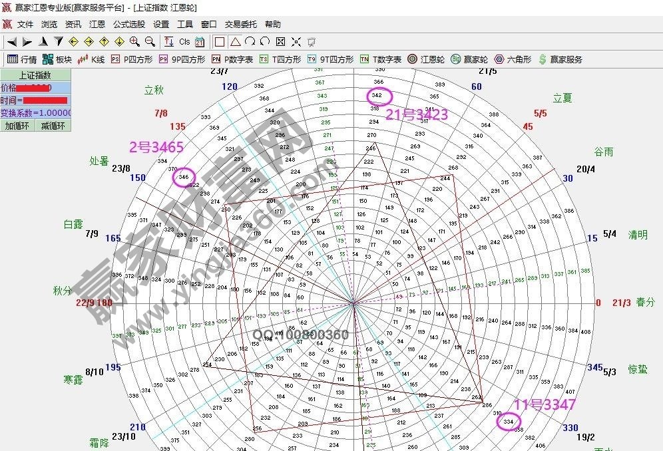This screenshot has height=451, width=663.
Task: Click the circled number 342 on the wheel
Action: click(377, 96)
